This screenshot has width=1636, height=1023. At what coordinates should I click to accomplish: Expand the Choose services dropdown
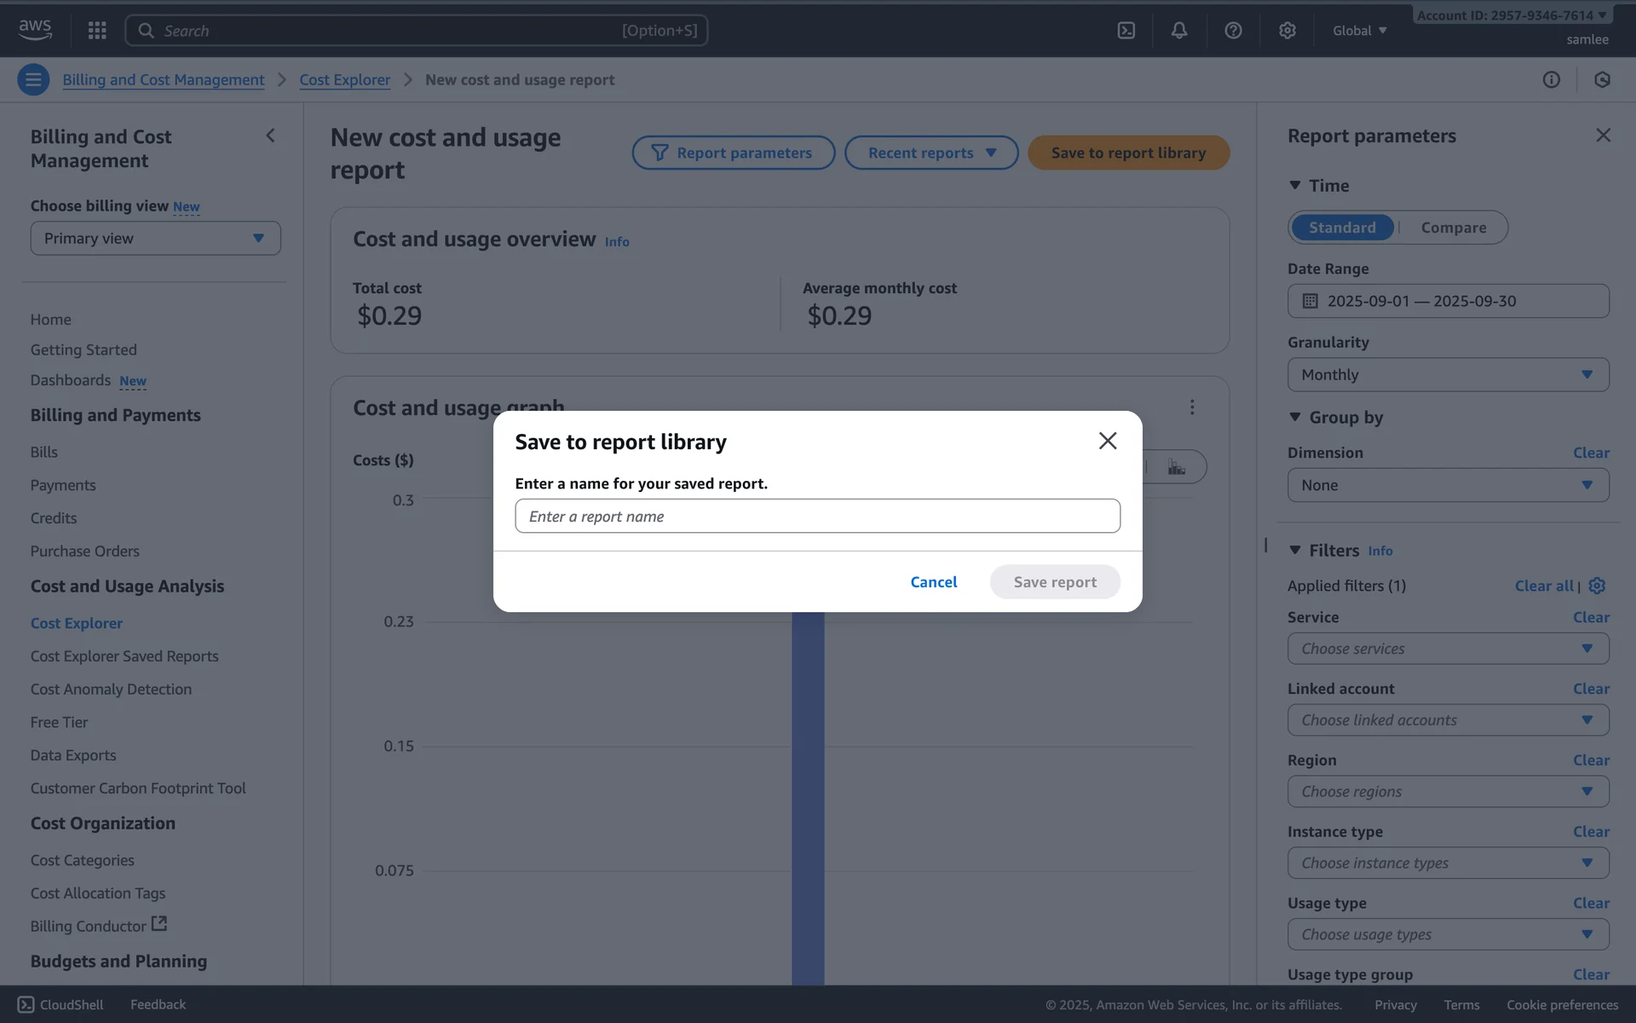[1448, 649]
